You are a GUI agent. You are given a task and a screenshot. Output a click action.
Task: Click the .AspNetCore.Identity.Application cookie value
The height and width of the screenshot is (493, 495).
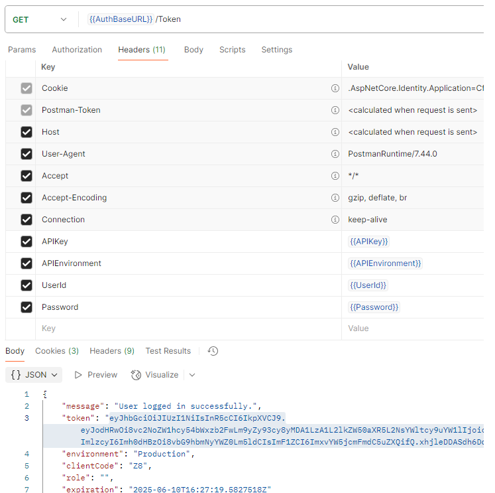click(415, 88)
